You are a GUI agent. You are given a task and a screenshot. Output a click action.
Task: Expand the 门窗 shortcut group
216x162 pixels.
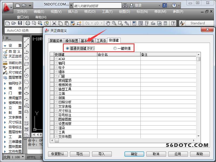pos(56,76)
